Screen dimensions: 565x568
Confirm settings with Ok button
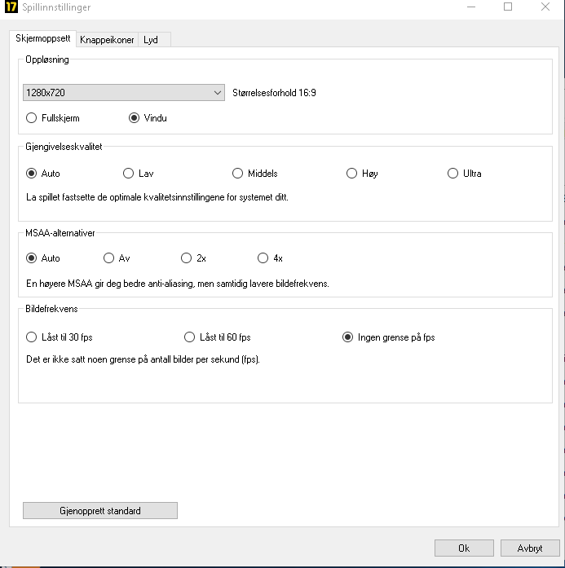[x=464, y=548]
